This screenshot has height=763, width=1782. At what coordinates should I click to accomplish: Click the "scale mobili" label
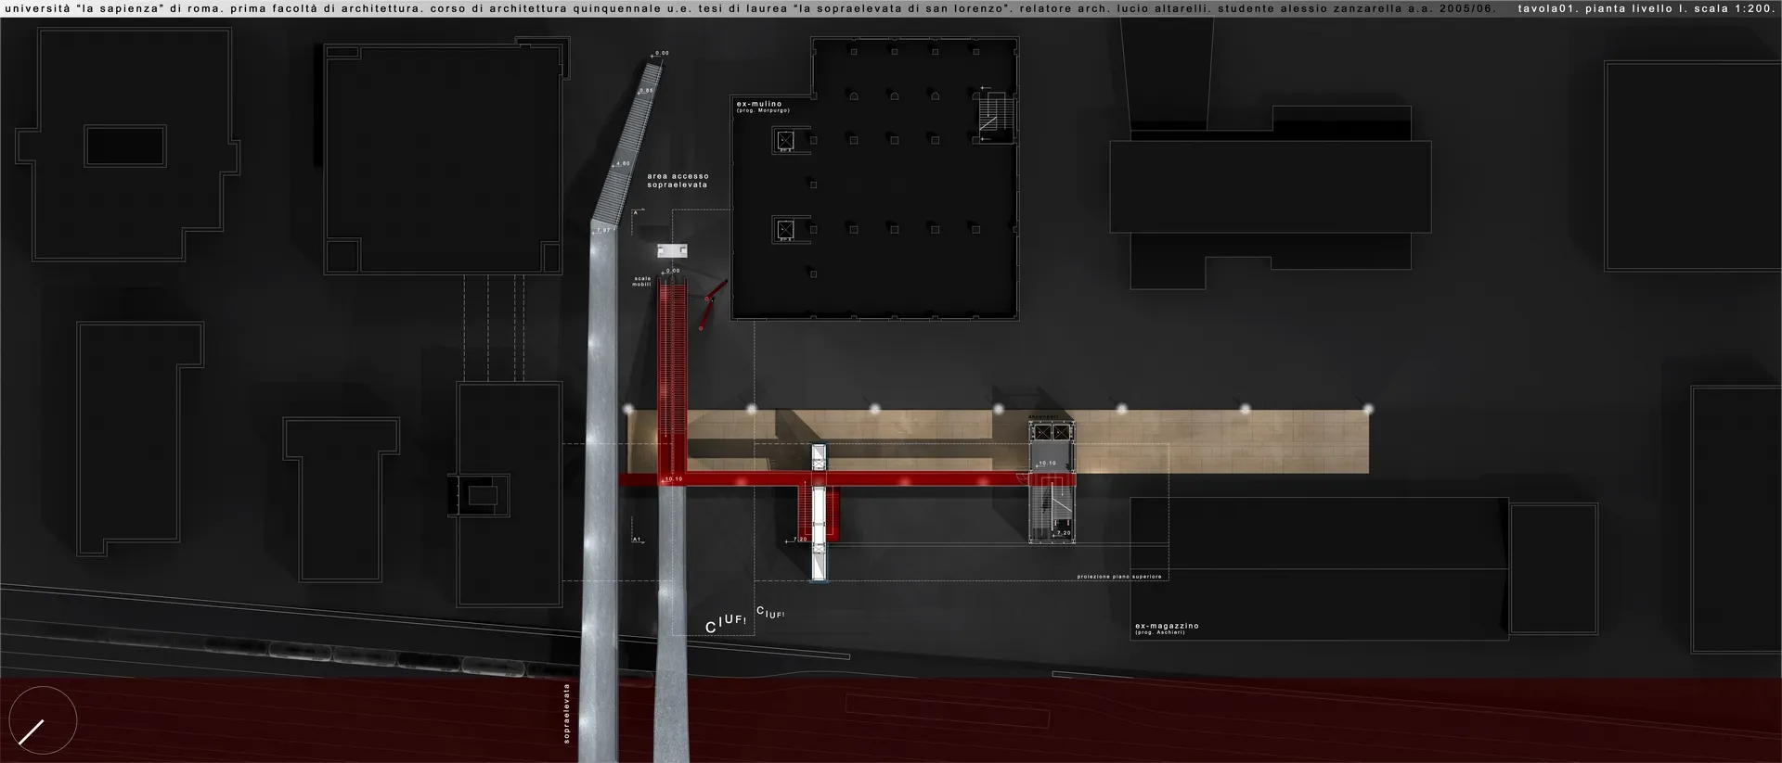coord(642,281)
